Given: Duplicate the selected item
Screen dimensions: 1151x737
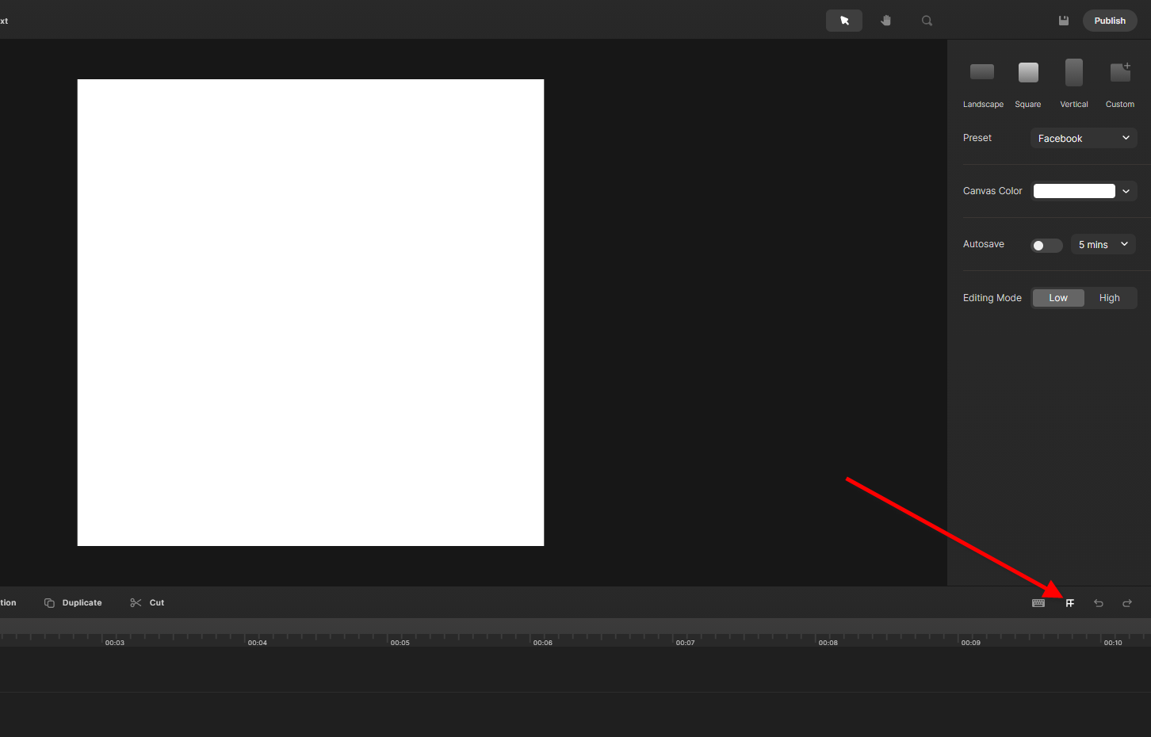Looking at the screenshot, I should [x=73, y=603].
